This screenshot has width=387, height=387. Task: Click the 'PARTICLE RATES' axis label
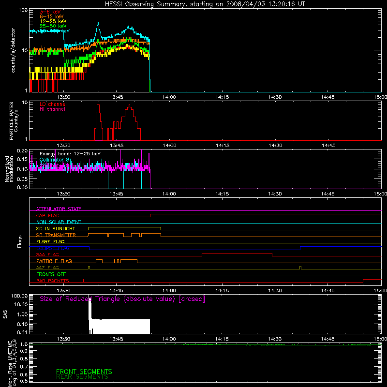pyautogui.click(x=11, y=121)
